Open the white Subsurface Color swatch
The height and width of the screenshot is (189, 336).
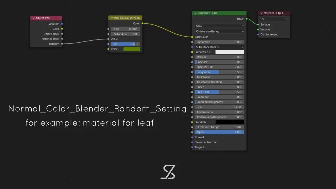(230, 52)
